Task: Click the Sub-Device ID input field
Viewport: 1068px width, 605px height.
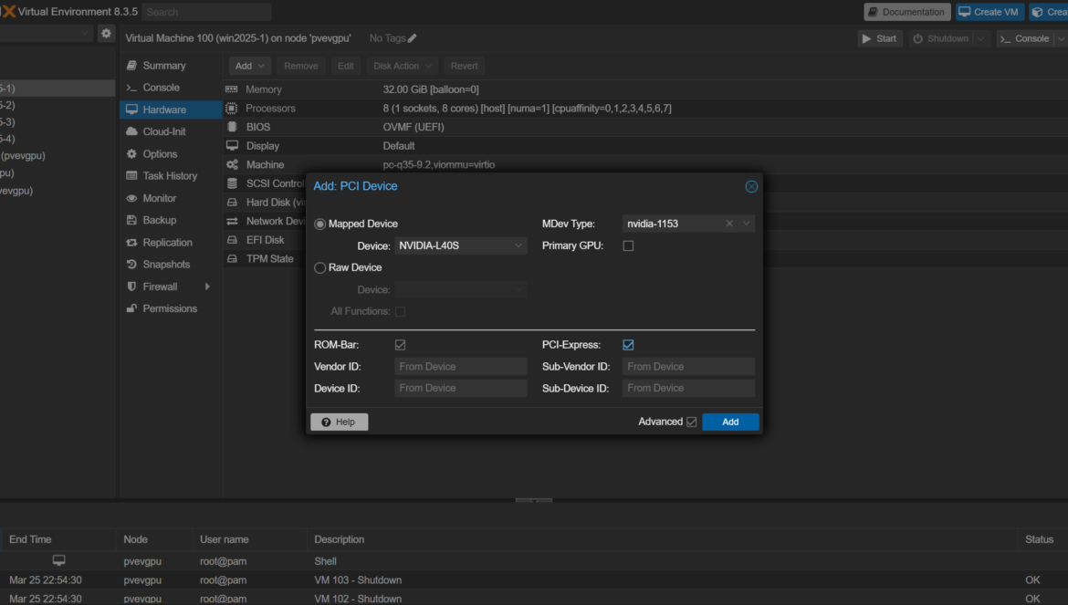Action: pyautogui.click(x=688, y=388)
